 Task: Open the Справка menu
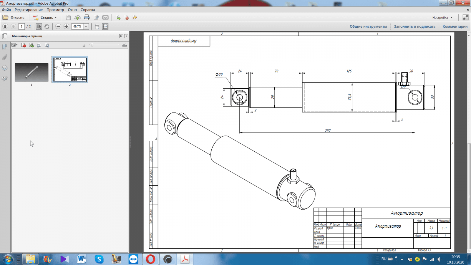[x=88, y=10]
